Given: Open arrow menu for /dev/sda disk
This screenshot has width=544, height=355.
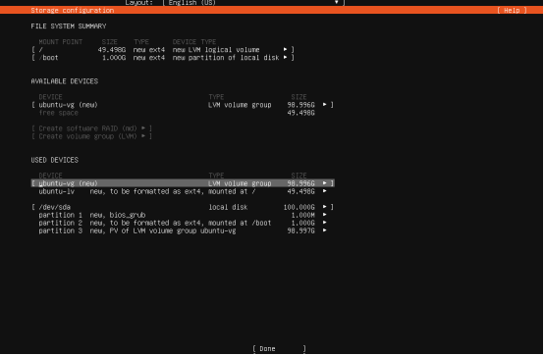Looking at the screenshot, I should pyautogui.click(x=325, y=207).
